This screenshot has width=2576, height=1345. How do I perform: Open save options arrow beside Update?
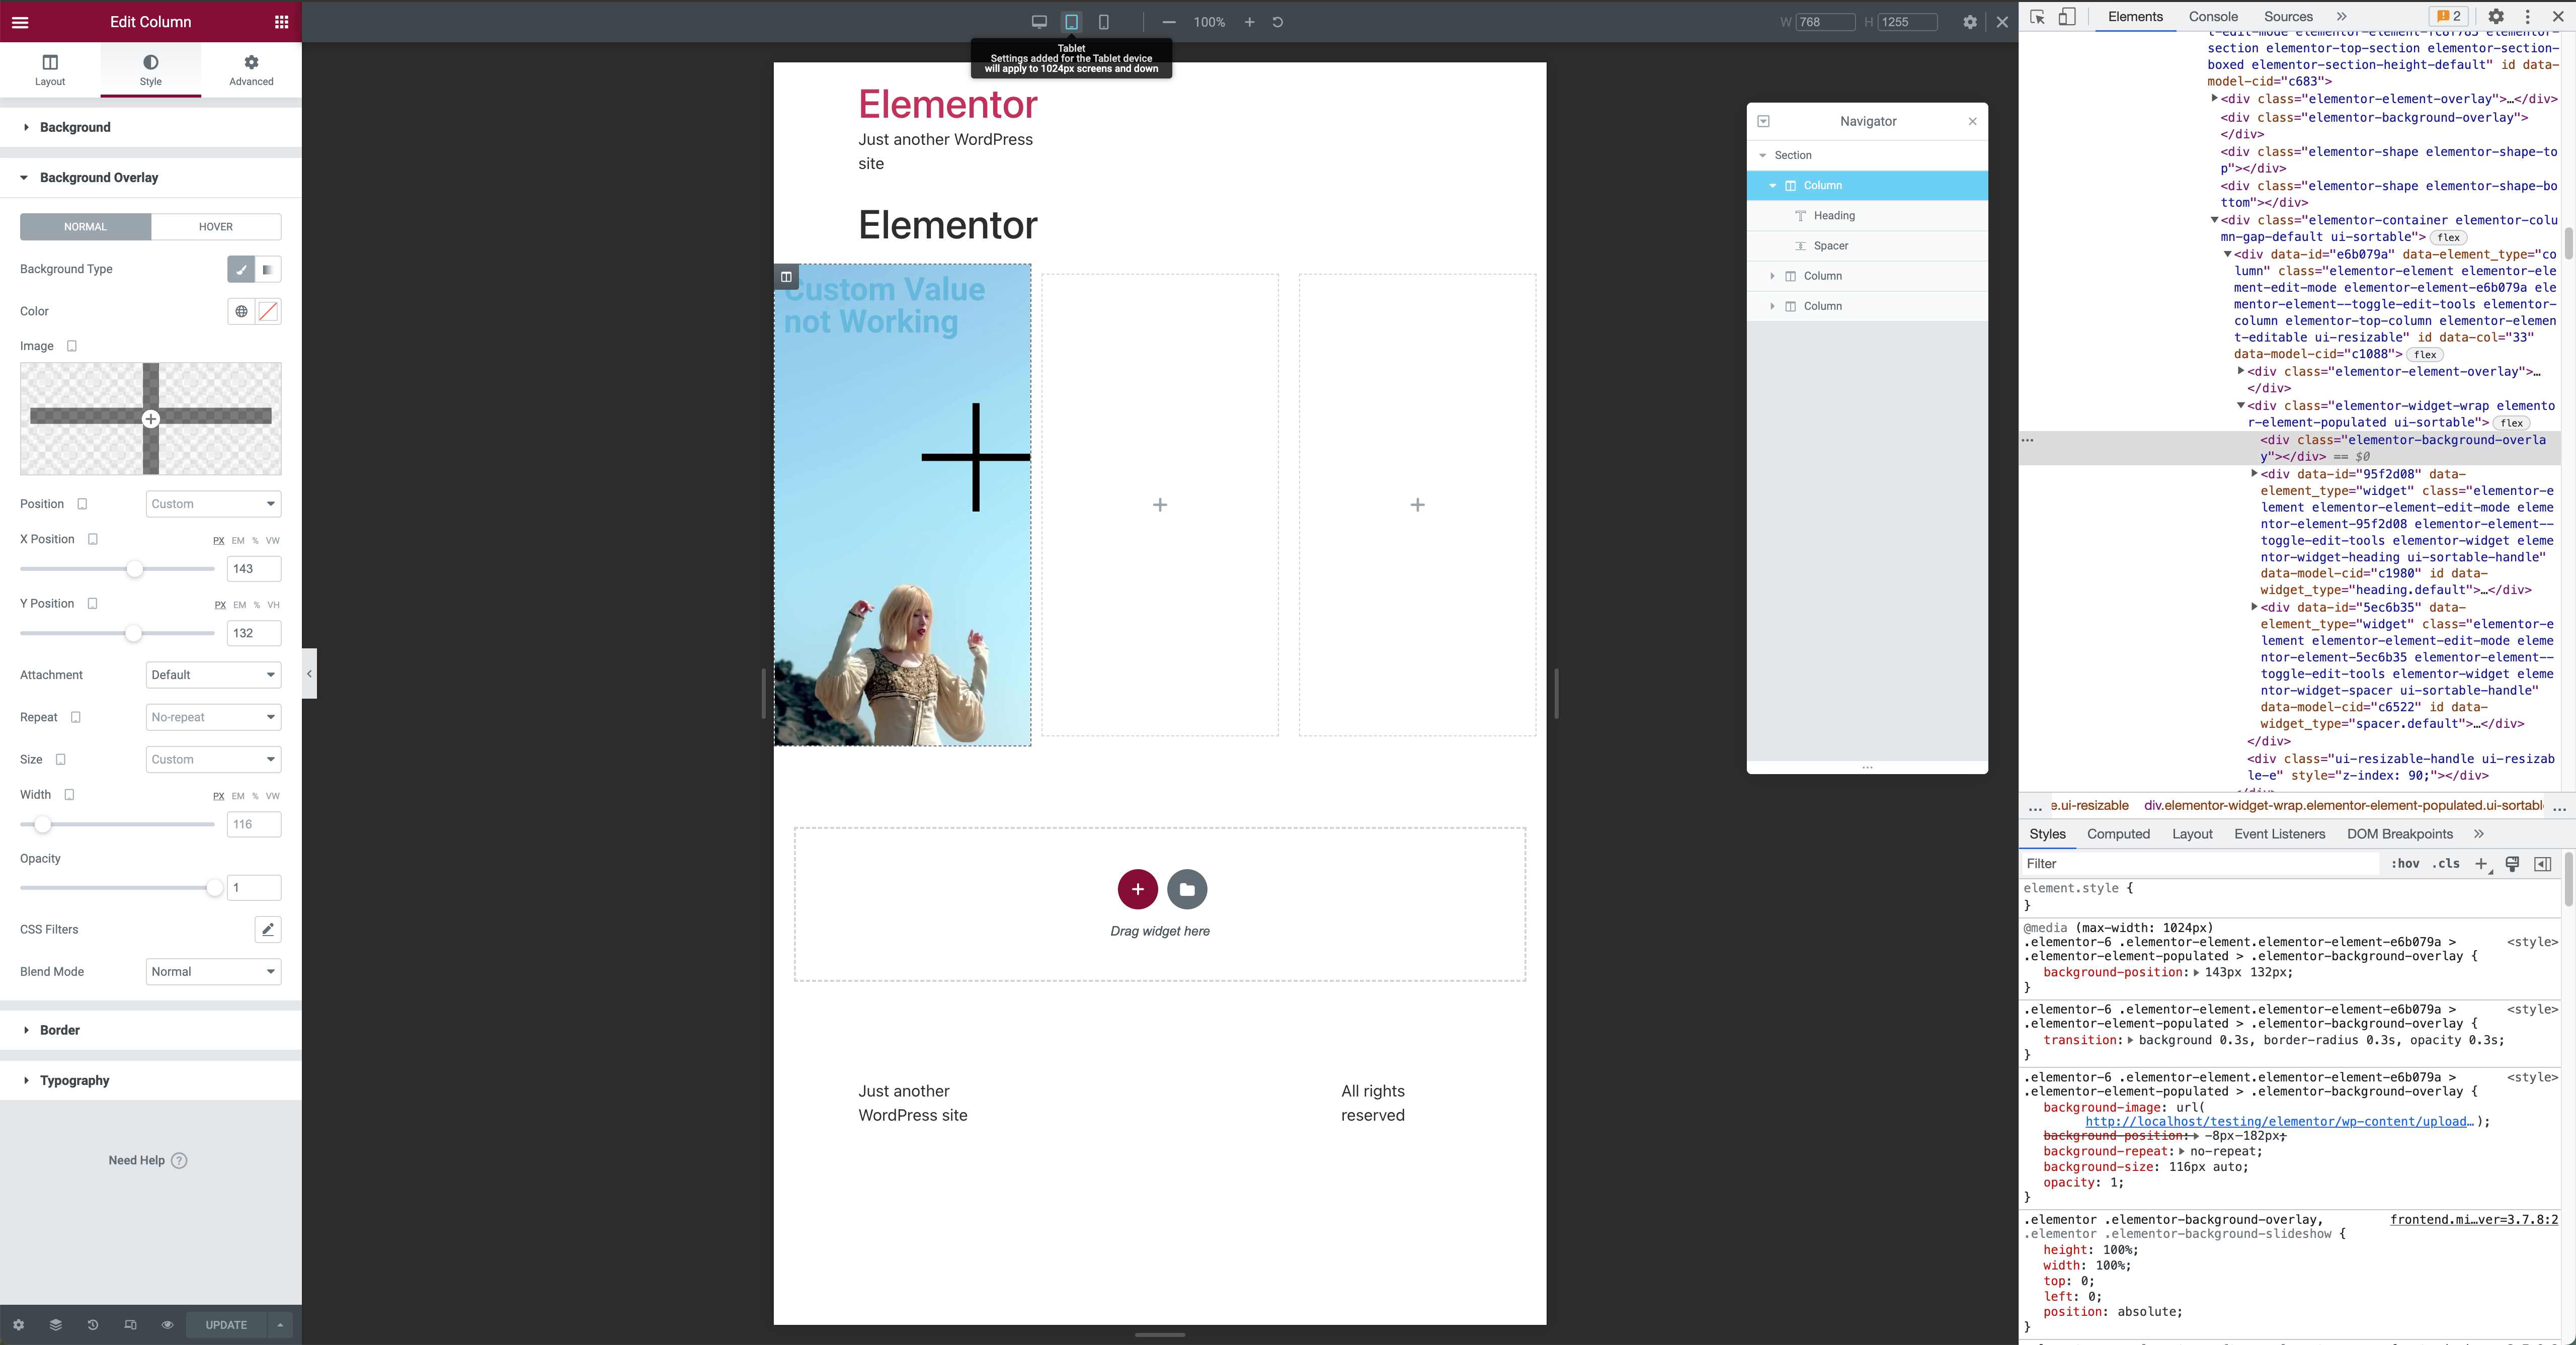click(x=280, y=1325)
